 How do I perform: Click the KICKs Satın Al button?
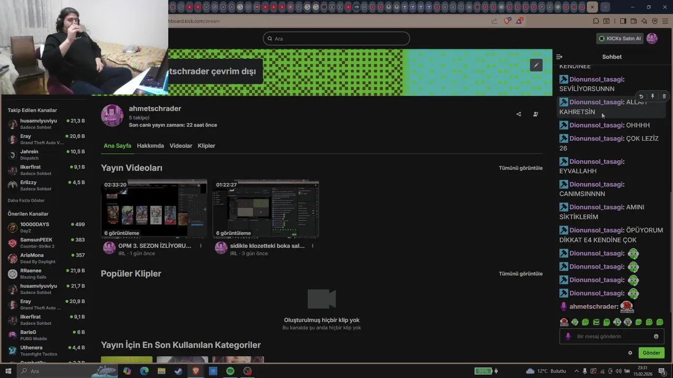pos(620,38)
